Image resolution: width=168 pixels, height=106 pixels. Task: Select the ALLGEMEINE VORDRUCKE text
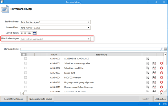(76, 59)
